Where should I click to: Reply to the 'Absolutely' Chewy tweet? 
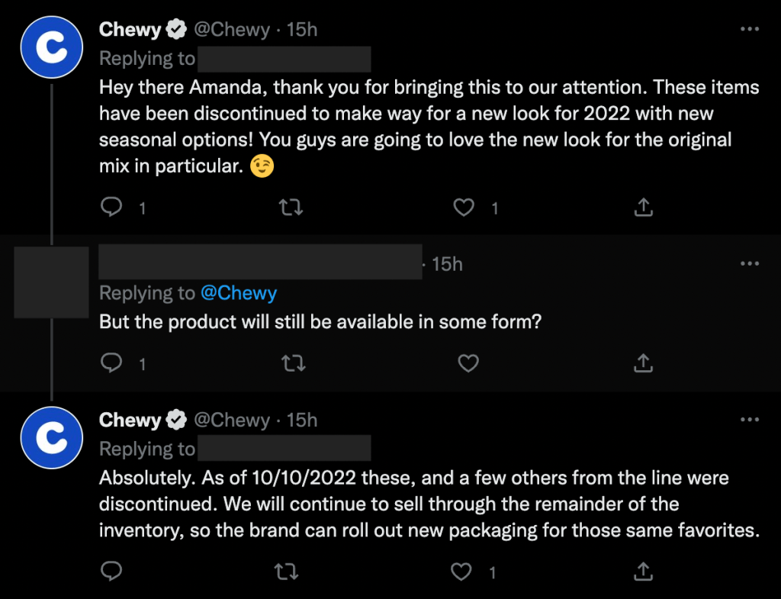[112, 570]
